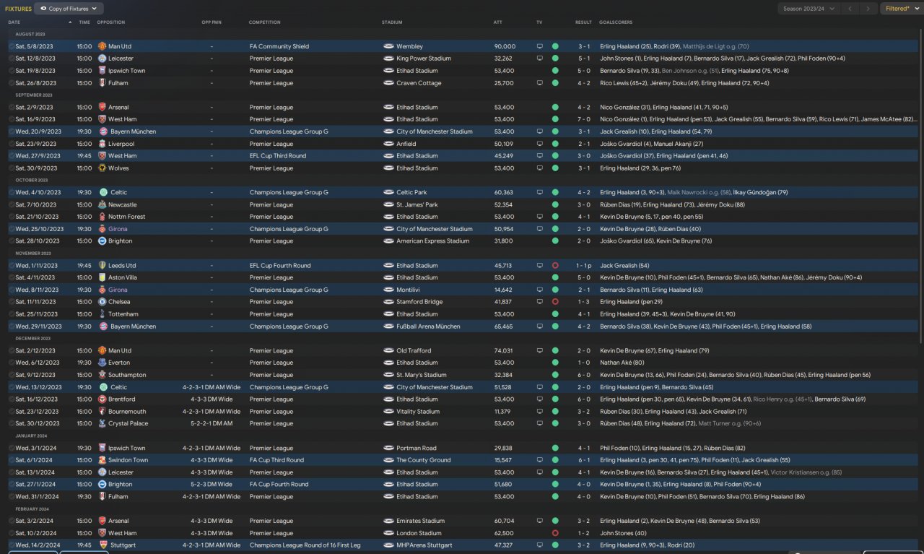
Task: Open the Swindon Town club badge
Action: point(103,460)
